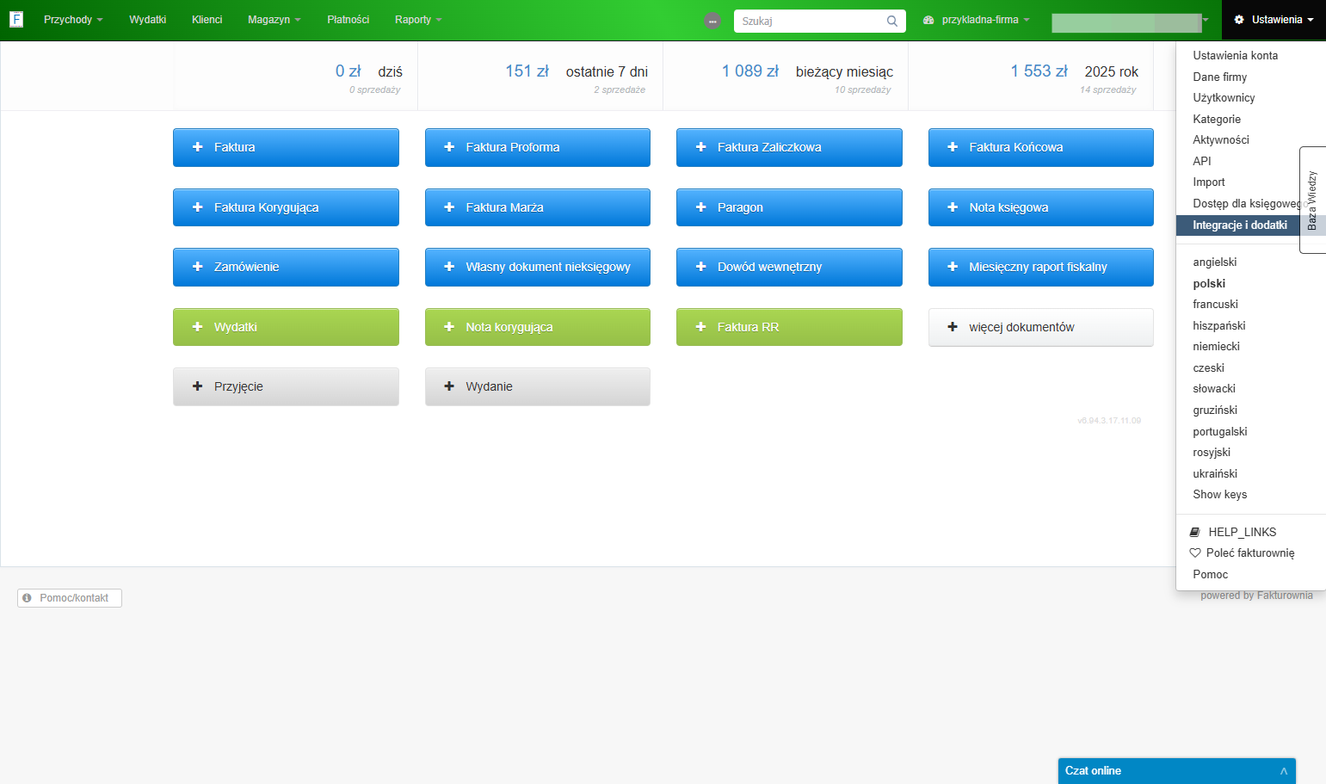Click the search magnifier icon
The width and height of the screenshot is (1326, 784).
pos(892,21)
